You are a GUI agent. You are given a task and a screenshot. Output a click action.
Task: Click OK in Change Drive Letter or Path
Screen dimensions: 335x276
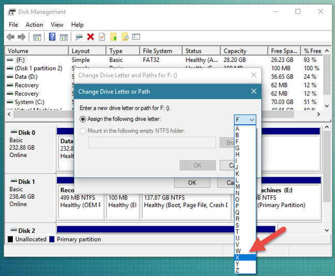(x=197, y=165)
